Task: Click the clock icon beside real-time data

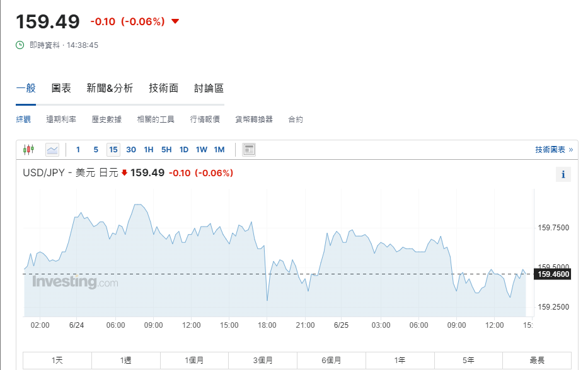Action: (x=20, y=45)
